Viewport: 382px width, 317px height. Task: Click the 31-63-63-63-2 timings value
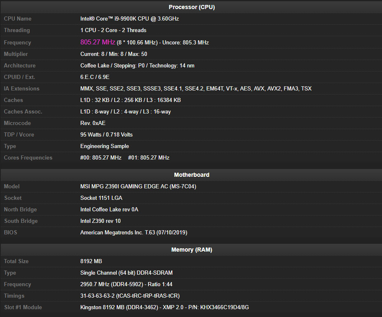[x=130, y=296]
